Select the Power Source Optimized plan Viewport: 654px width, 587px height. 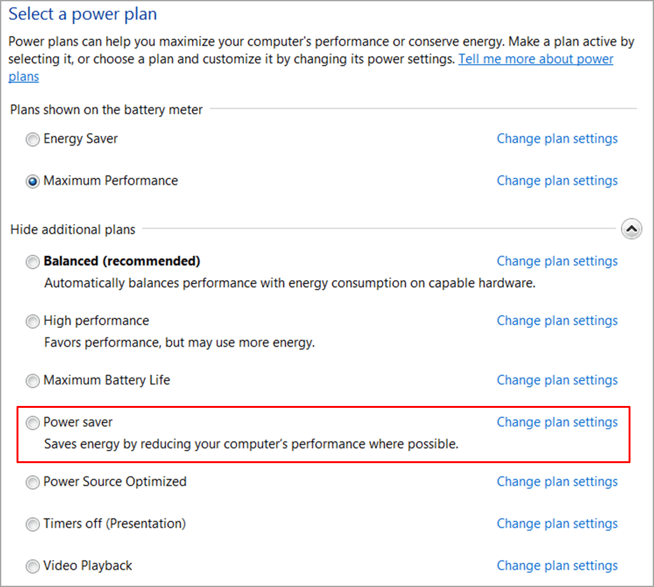32,483
